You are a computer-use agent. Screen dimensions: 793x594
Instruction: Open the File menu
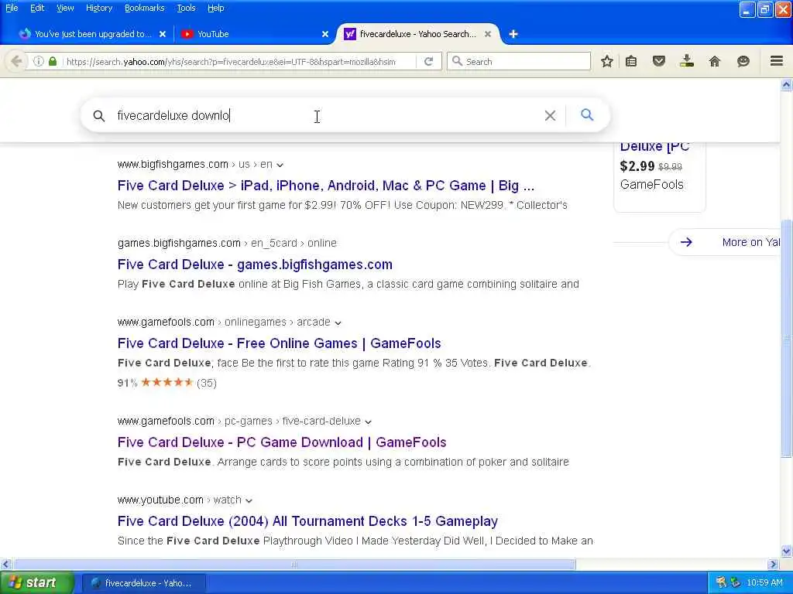click(x=12, y=8)
